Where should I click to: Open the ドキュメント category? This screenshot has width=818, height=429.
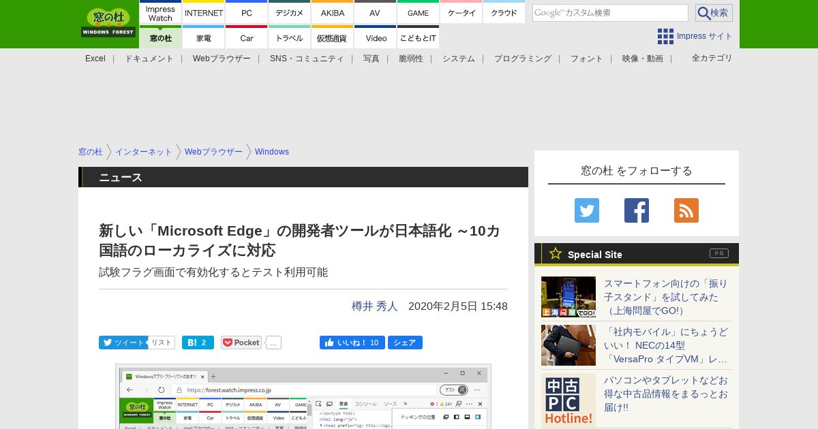149,59
